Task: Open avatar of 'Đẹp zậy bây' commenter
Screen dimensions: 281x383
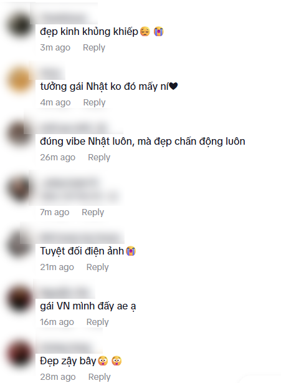Action: tap(19, 354)
